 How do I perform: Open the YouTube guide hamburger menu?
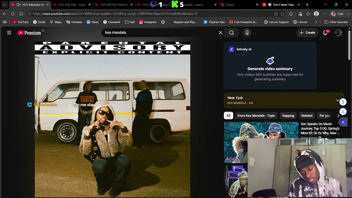[9, 33]
